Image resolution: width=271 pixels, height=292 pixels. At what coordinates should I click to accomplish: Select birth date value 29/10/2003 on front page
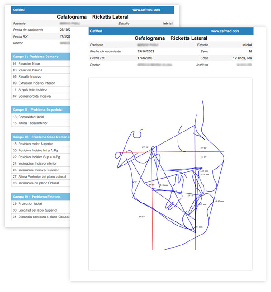(146, 52)
